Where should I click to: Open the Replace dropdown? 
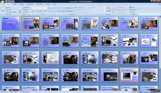pyautogui.click(x=133, y=10)
